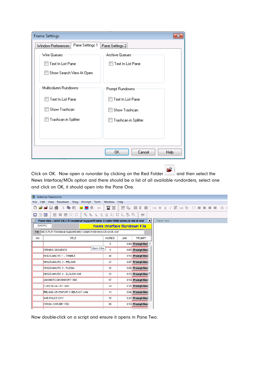Click Cancel in Frame Settings
The image size is (259, 366).
pos(143,152)
